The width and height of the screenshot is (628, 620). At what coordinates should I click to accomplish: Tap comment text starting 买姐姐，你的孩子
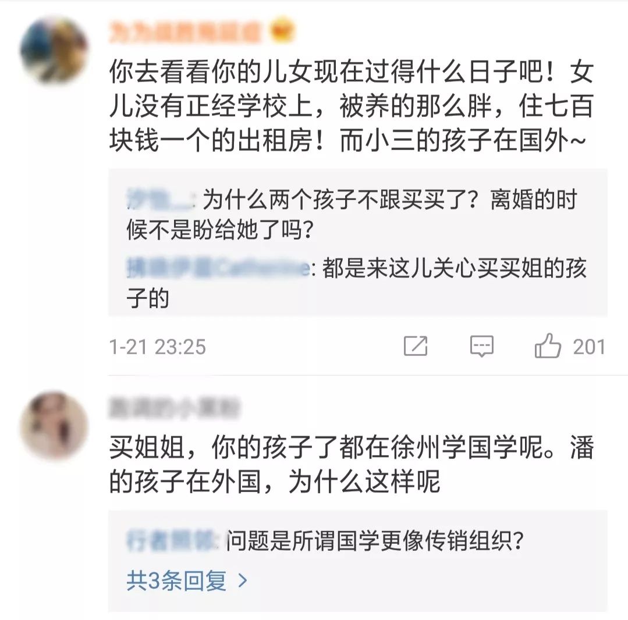tap(351, 464)
